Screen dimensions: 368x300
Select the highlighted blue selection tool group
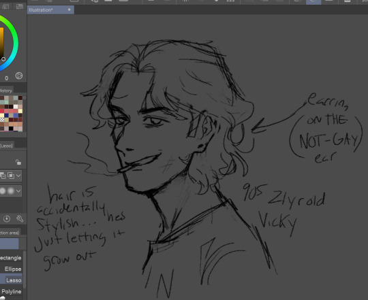coord(10,244)
